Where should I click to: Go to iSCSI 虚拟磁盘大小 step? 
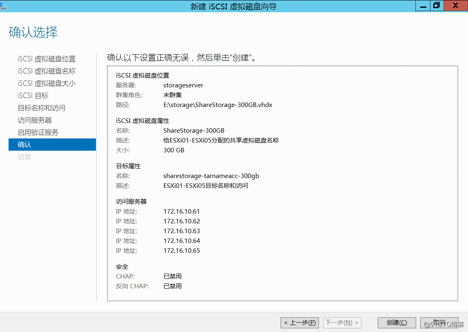click(47, 83)
